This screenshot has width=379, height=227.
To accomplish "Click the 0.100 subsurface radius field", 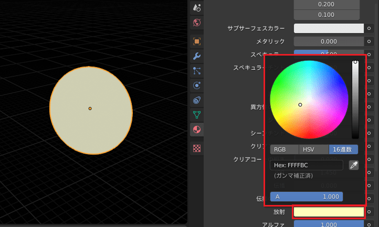I will (x=327, y=15).
